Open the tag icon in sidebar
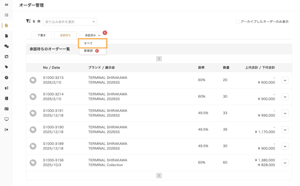The image size is (300, 186). [x=6, y=67]
